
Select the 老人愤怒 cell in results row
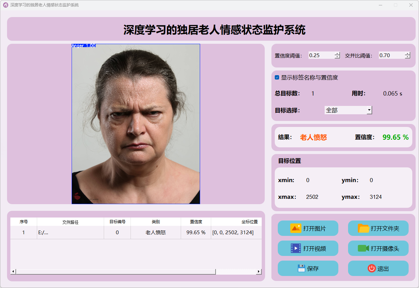coord(156,233)
